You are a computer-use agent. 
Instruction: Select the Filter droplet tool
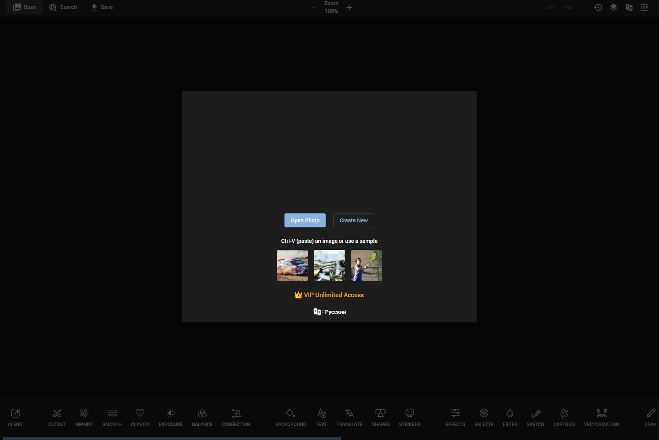[510, 417]
